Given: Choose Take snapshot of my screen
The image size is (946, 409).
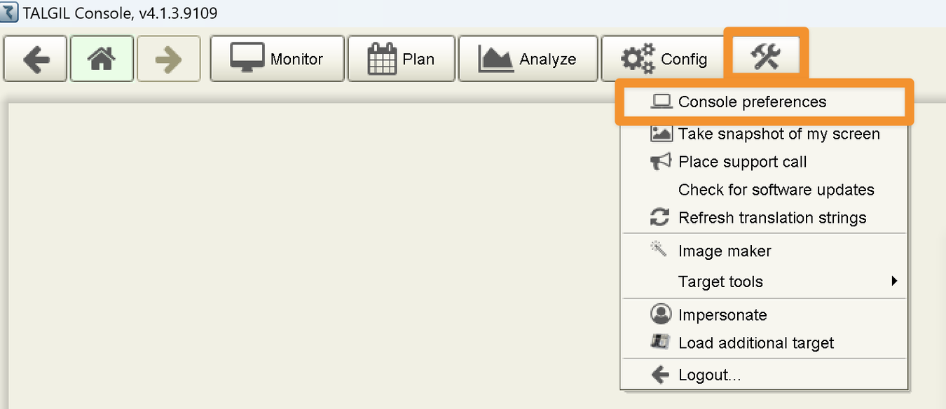Looking at the screenshot, I should click(765, 133).
